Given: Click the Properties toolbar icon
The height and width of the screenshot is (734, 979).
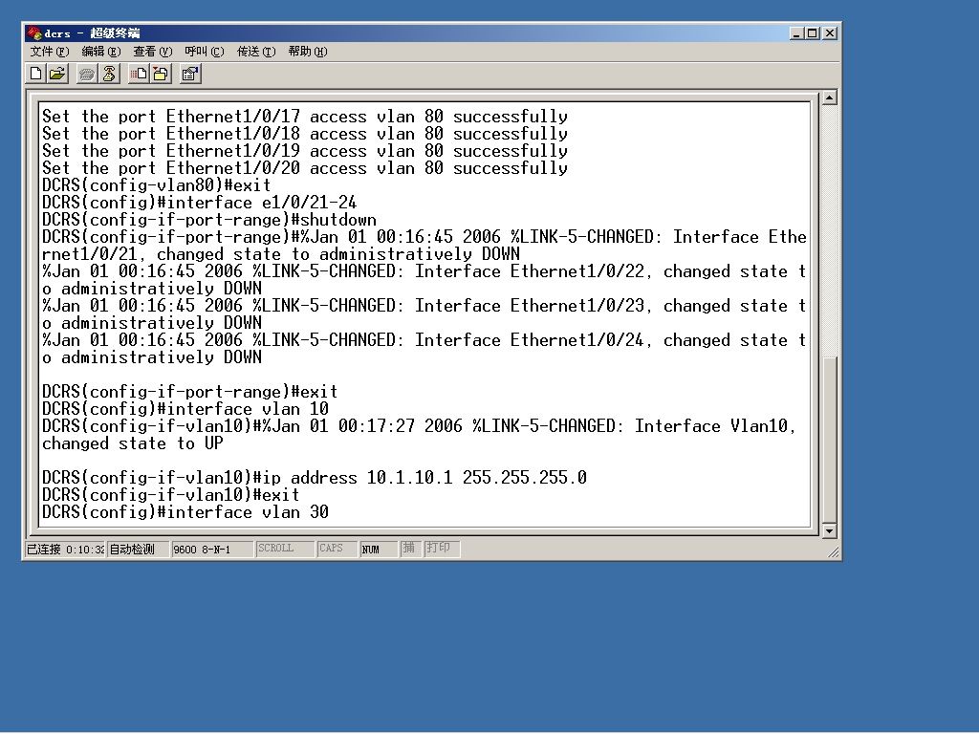Looking at the screenshot, I should (x=190, y=75).
